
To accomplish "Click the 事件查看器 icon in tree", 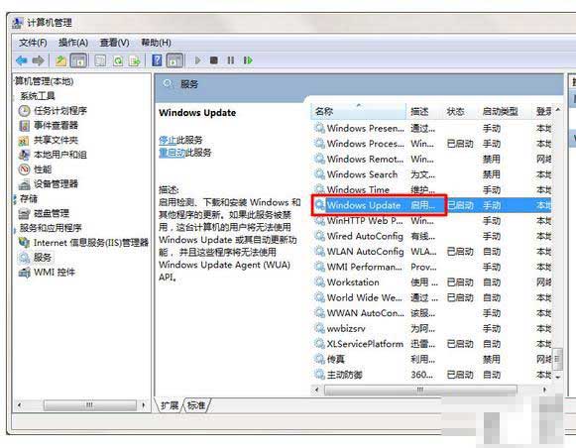I will click(24, 126).
